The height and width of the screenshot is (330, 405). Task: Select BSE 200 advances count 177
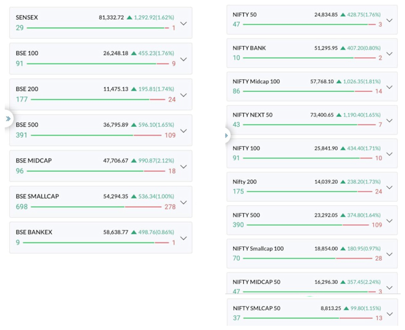pyautogui.click(x=22, y=99)
